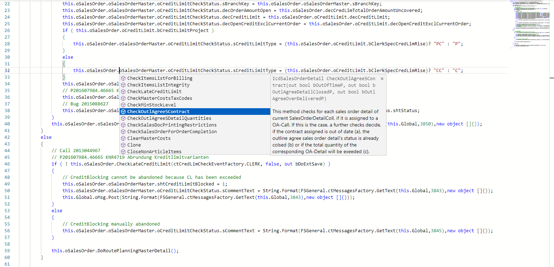Click line number 32 in the gutter

pyautogui.click(x=7, y=71)
